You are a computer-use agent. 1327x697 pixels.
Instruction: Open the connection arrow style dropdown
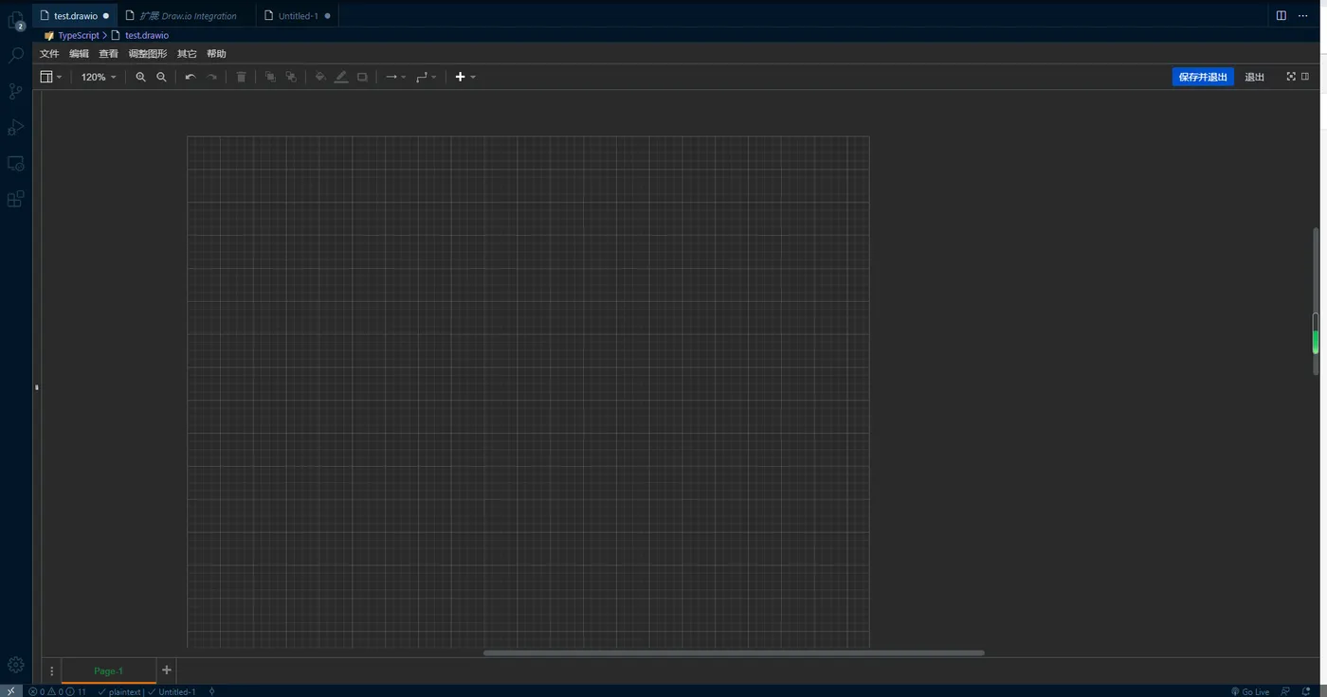(395, 77)
